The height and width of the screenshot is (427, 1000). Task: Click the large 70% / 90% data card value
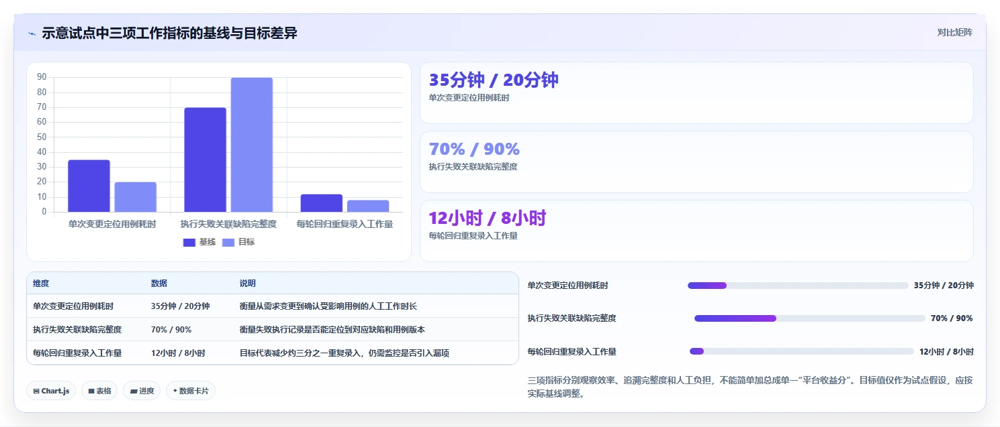474,149
